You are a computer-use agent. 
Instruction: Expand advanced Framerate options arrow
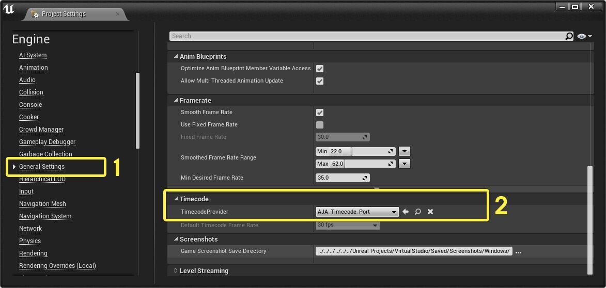click(x=377, y=188)
